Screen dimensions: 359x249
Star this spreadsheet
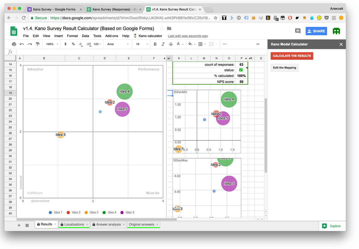162,28
